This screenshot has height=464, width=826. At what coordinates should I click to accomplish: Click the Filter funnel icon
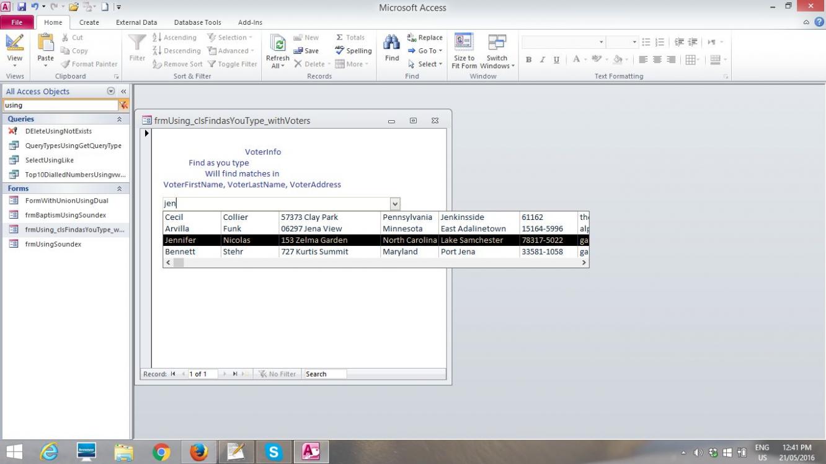137,48
